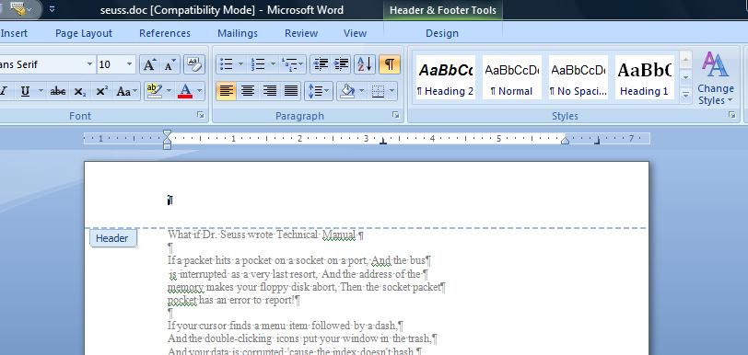Open the font size dropdown

point(129,64)
